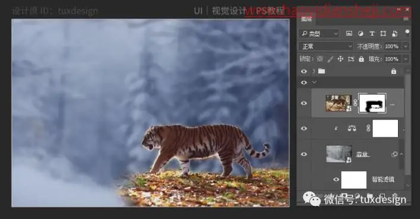Click the clipping arrow on adjustment layer
The image size is (420, 219).
click(x=336, y=129)
